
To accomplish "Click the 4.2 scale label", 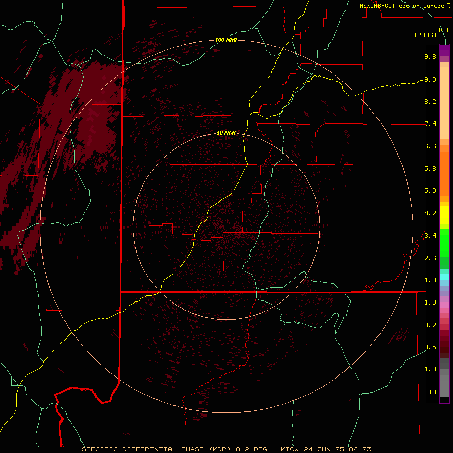I will click(x=430, y=213).
